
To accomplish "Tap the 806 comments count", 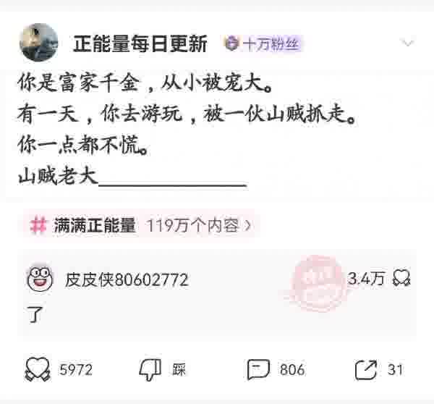I will pos(292,370).
